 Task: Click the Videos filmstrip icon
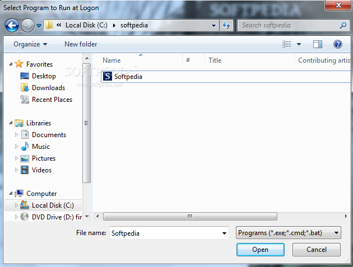pyautogui.click(x=25, y=170)
